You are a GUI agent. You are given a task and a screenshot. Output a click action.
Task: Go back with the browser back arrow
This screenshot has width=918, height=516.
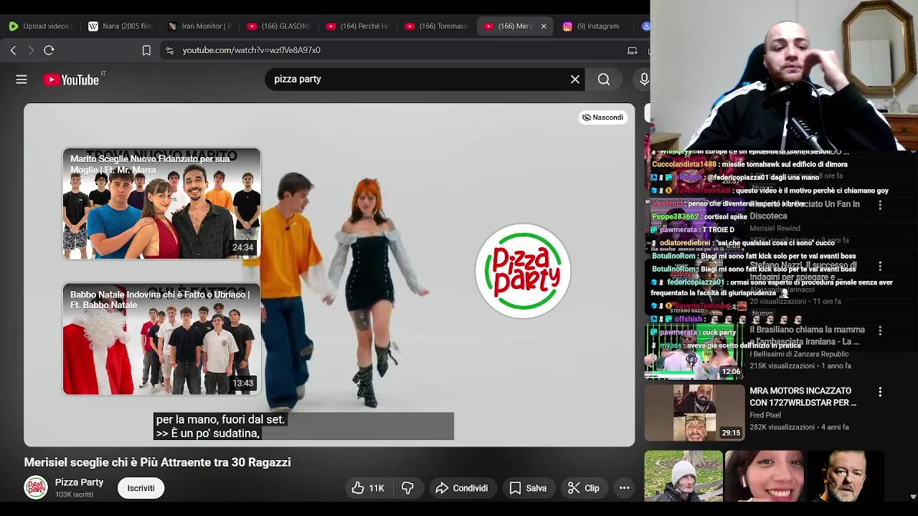pos(13,50)
